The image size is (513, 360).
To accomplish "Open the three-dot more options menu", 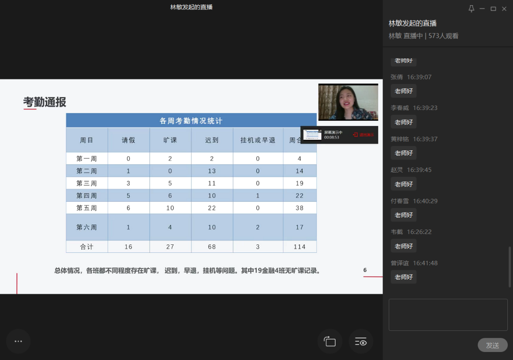I will pos(18,341).
